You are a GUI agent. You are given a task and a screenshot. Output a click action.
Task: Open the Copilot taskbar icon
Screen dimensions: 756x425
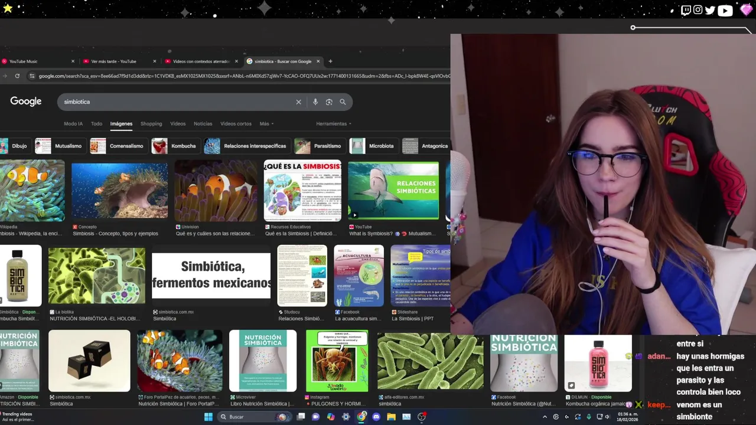click(331, 417)
